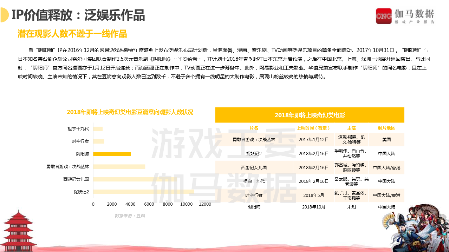Click the 西游记女儿国 label in the bar chart
Screen dimensions: 449x252
point(76,179)
